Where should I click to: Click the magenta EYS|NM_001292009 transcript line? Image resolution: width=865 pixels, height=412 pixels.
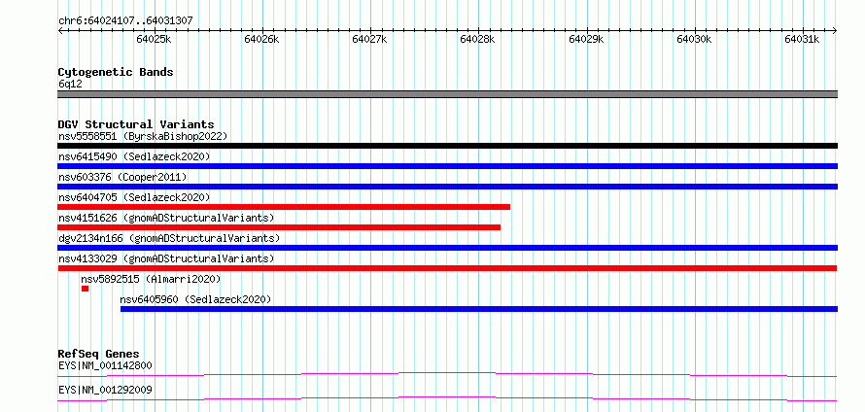pos(447,399)
